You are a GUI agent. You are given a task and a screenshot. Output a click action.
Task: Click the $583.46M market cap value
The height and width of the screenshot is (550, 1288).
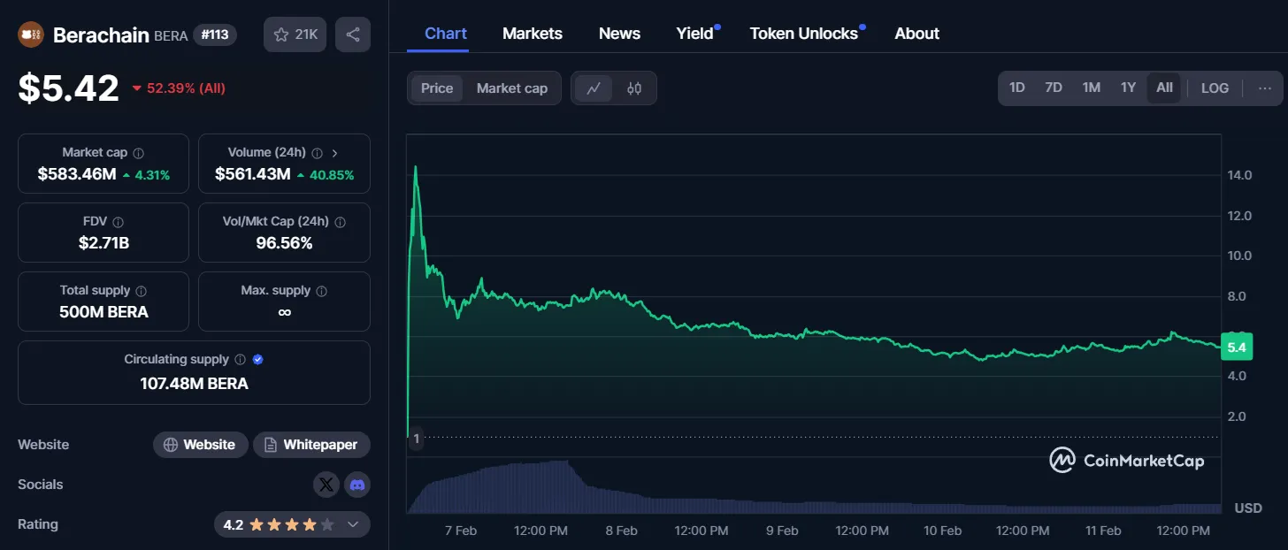77,174
